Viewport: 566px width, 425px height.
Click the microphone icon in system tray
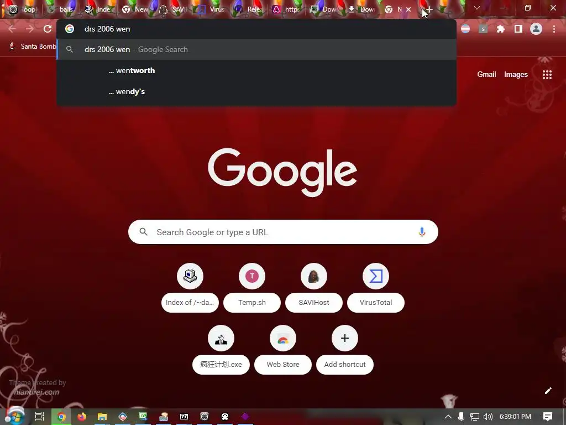[461, 417]
